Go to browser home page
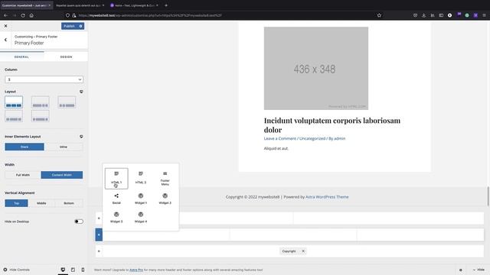 (x=31, y=15)
